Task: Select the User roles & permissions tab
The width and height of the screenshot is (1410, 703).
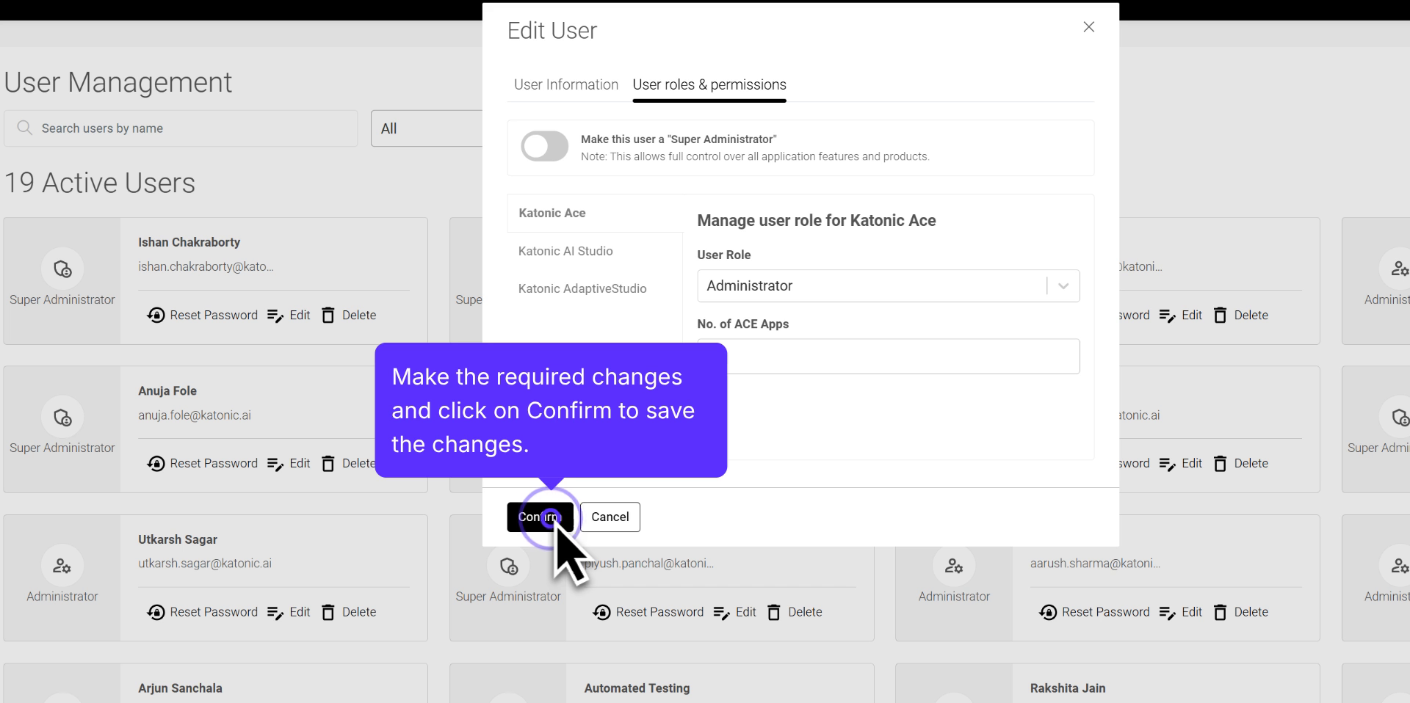Action: tap(709, 84)
